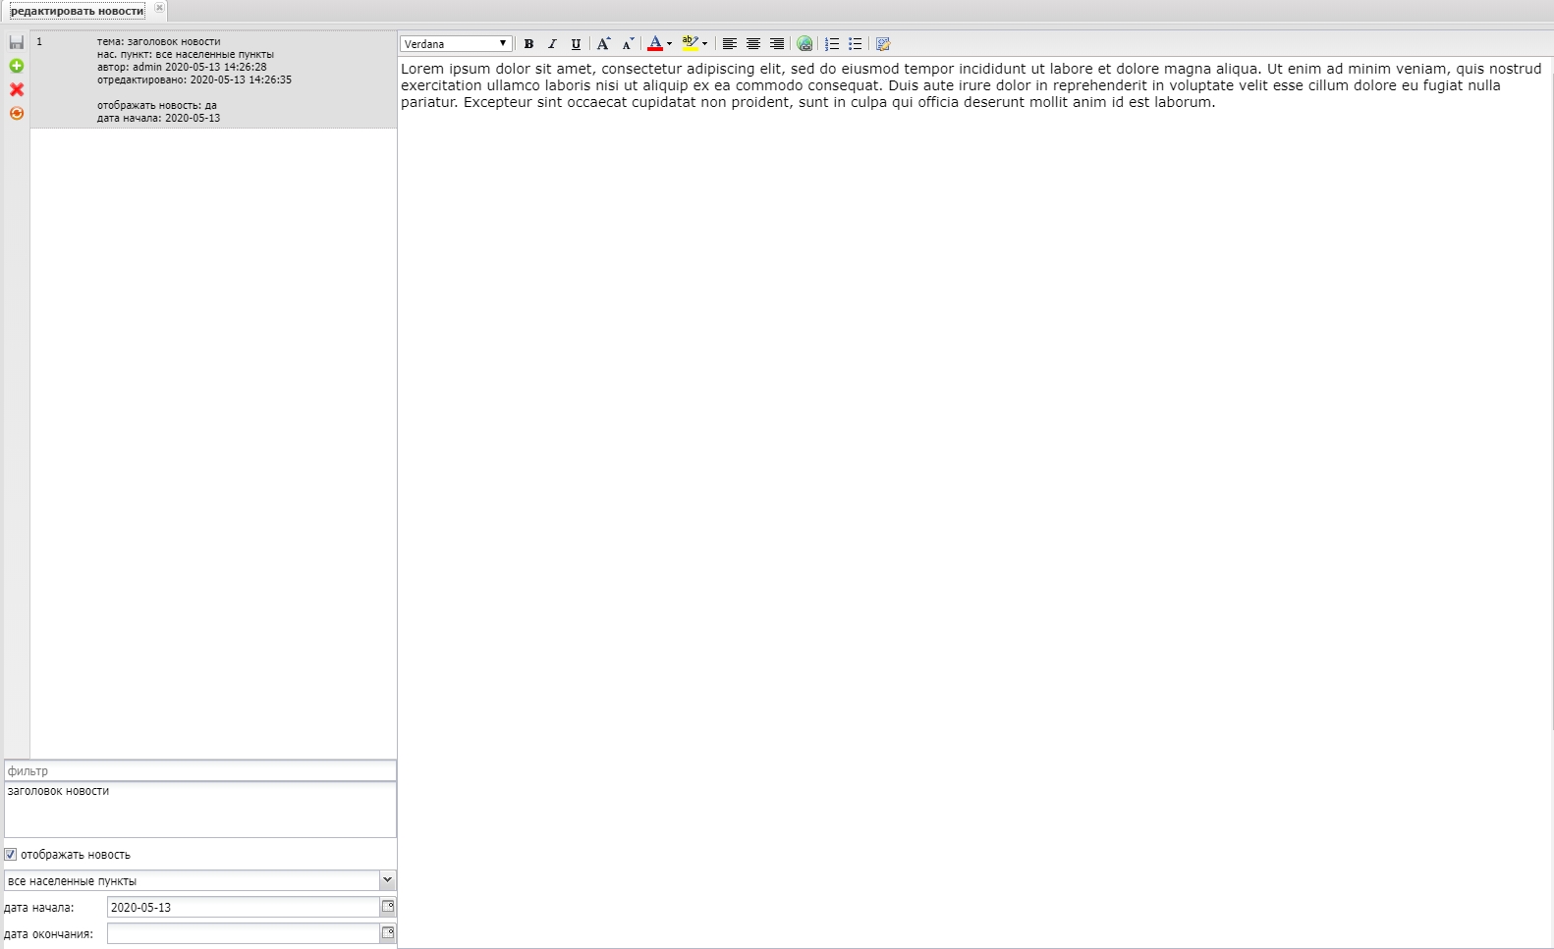Insert a hyperlink with globe icon

tap(805, 44)
